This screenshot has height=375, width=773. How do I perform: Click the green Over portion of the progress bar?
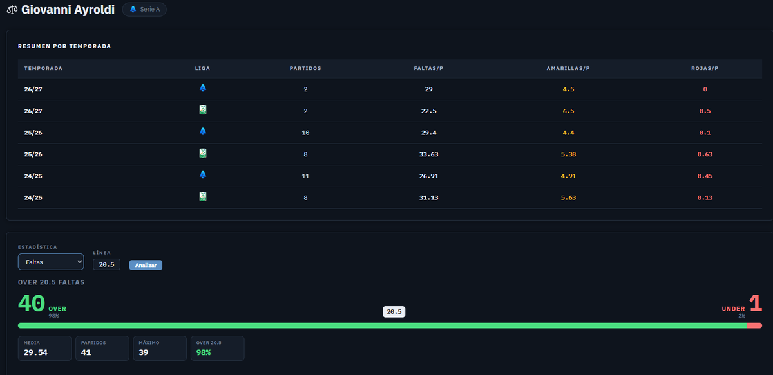click(x=382, y=325)
